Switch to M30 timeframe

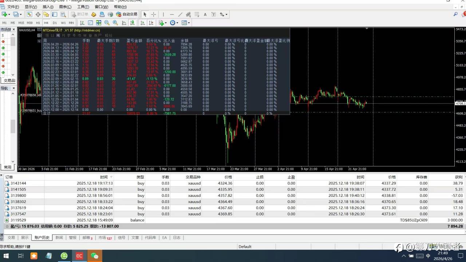coord(30,23)
